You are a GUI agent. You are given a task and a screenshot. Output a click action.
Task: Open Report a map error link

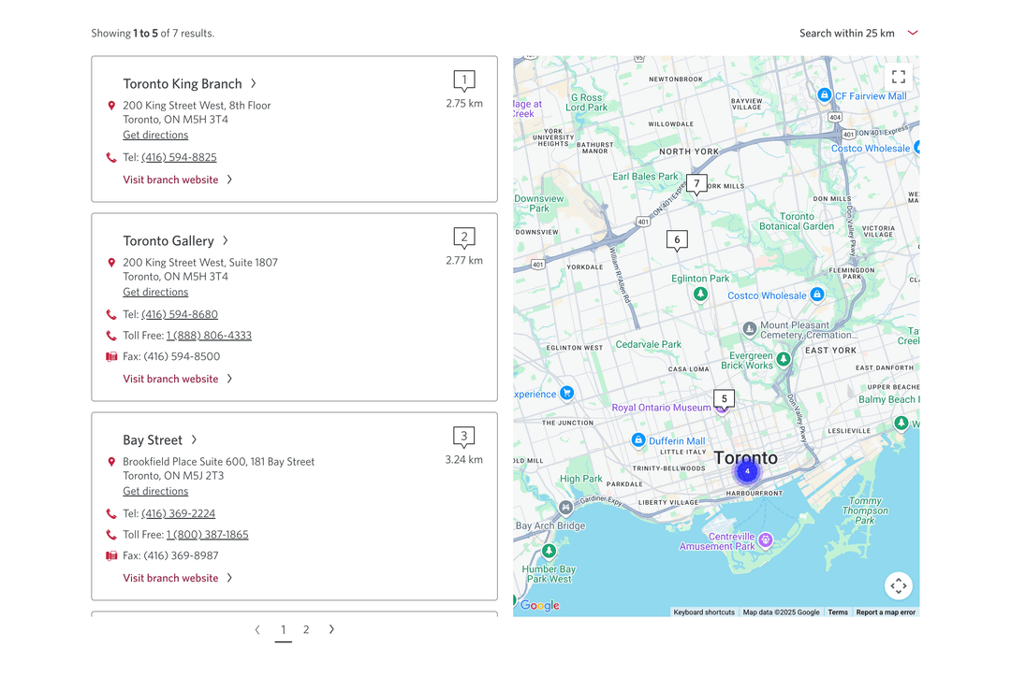(886, 612)
